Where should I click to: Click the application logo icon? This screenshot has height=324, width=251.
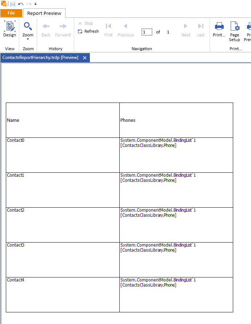4,4
